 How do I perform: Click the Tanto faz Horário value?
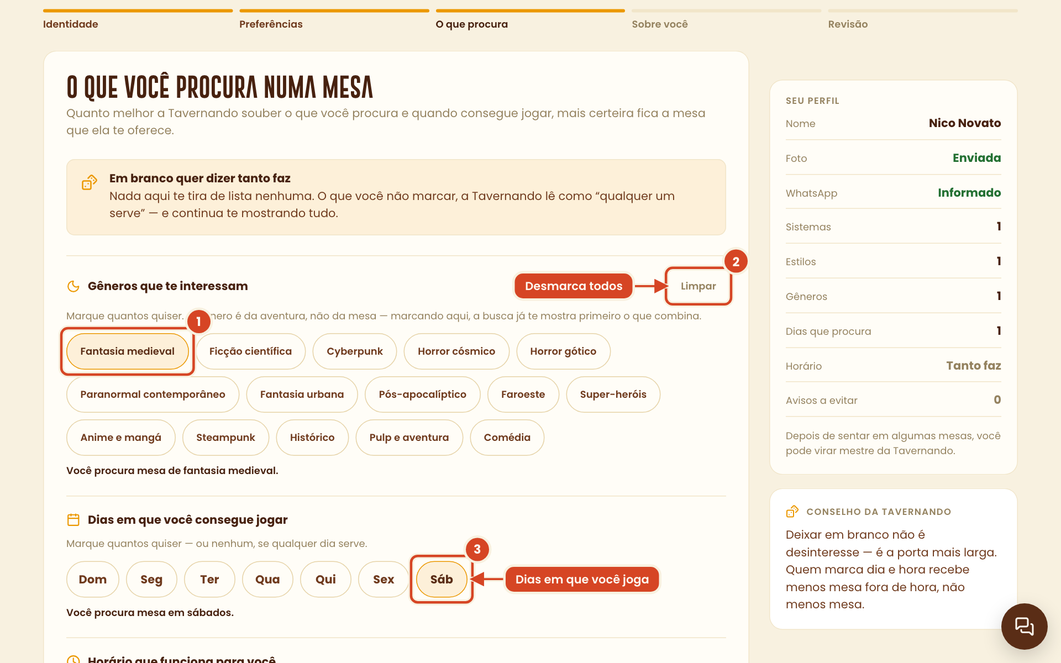point(973,366)
